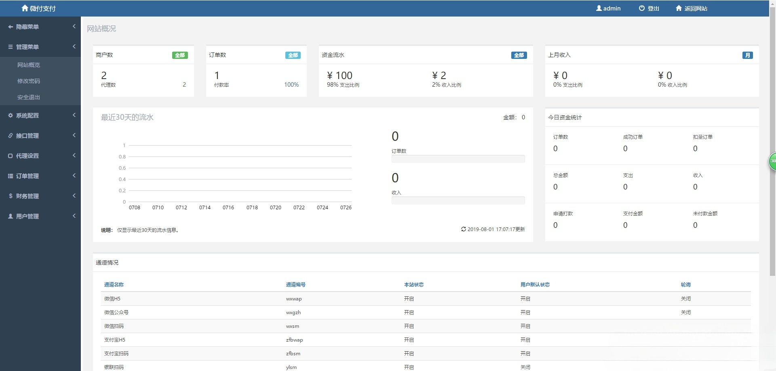Choose 安全退出 from the sidebar
Screen dimensions: 776x371
[x=29, y=97]
